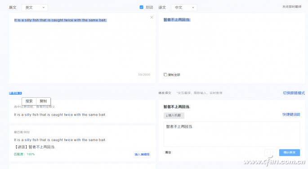Screen dimensions: 308x169
Task: Choose 复制 in the selection popup
Action: pos(43,101)
